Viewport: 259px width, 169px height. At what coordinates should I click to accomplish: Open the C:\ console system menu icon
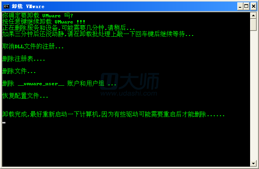pos(7,7)
